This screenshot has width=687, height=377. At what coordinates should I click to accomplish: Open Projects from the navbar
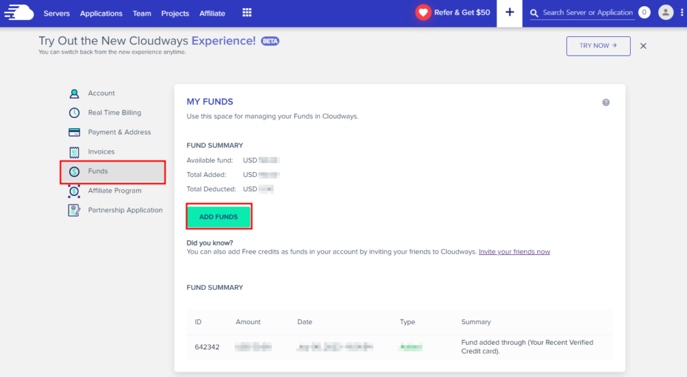pyautogui.click(x=175, y=13)
